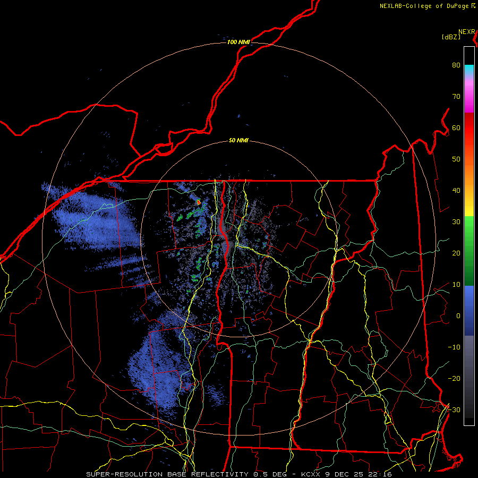
Task: Click the 100 NMI range ring label
Action: click(x=238, y=42)
